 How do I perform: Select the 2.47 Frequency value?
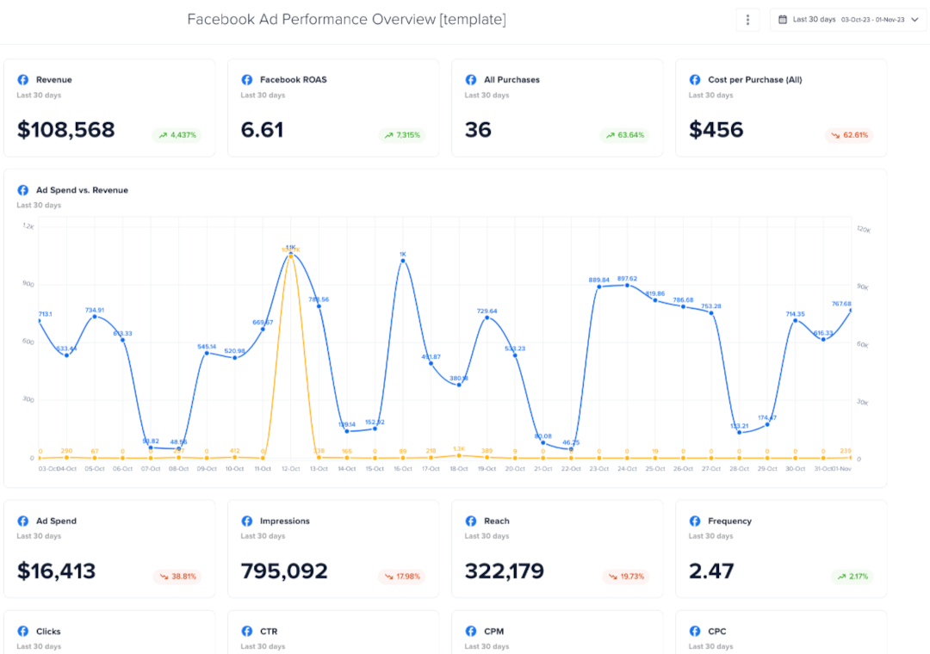coord(711,571)
